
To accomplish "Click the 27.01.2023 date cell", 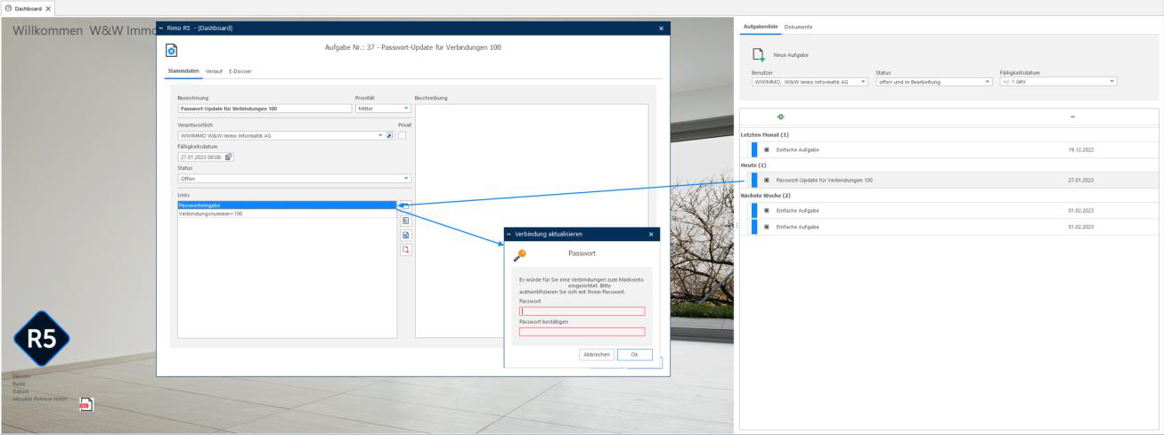I will click(1080, 180).
